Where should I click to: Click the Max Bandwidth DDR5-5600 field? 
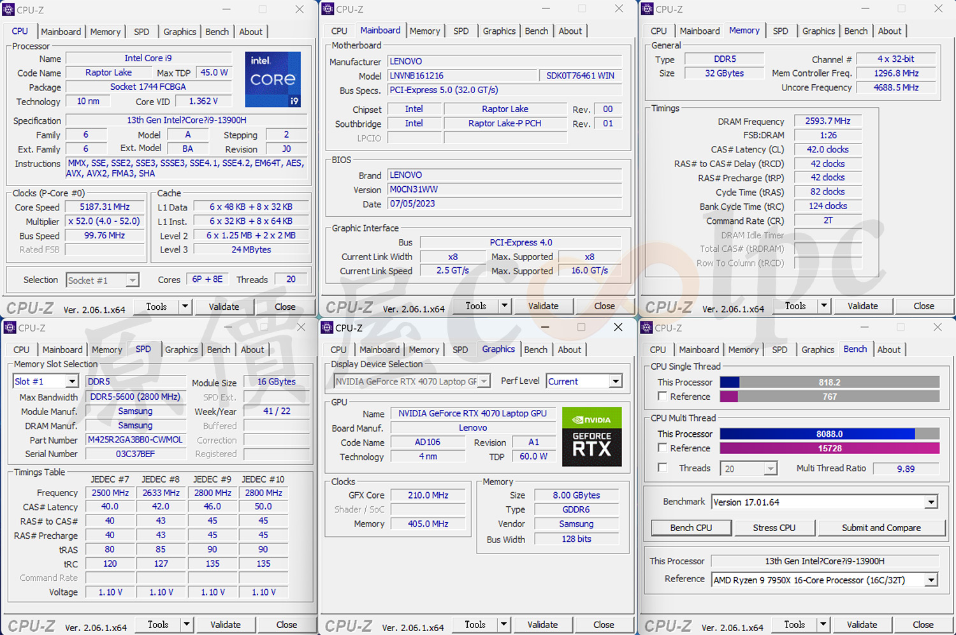click(135, 397)
